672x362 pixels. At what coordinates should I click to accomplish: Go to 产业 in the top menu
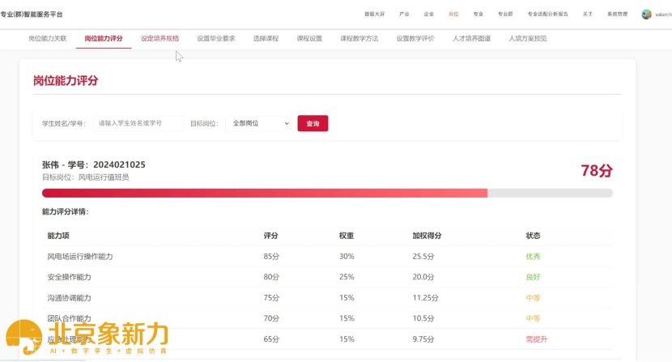point(404,15)
